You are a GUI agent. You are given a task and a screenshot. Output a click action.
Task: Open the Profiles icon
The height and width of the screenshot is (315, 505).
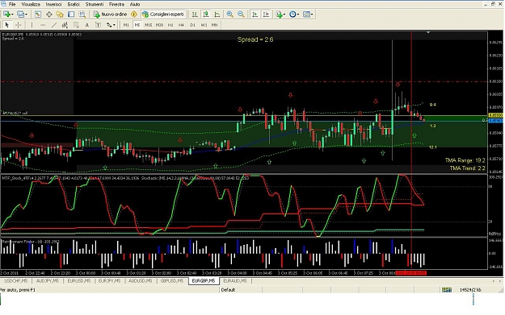point(21,15)
